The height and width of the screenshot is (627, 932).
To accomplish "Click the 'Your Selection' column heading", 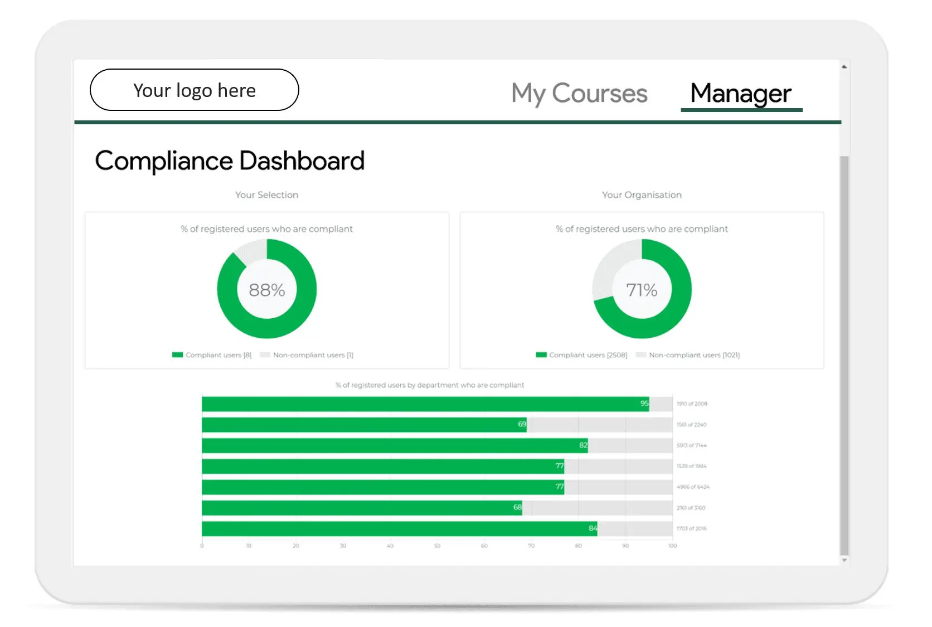I will [266, 195].
